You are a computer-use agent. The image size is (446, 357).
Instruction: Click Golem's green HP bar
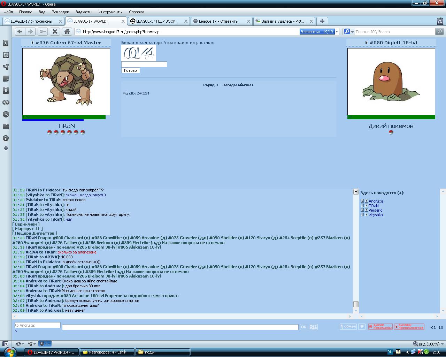click(x=64, y=117)
